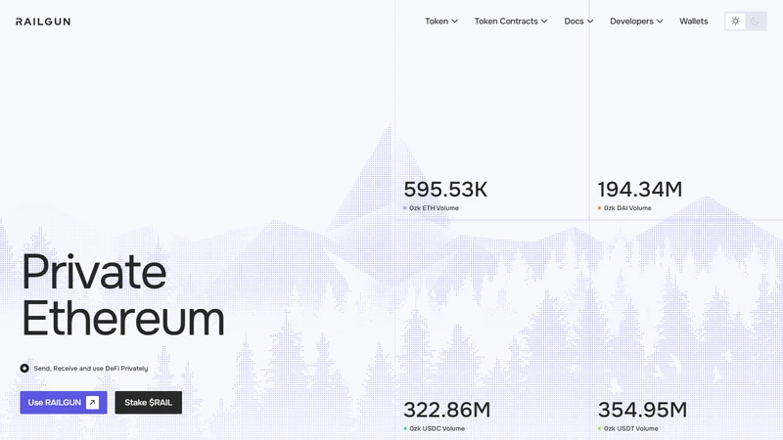Click the green dot next to 0zk USDC Volume

pyautogui.click(x=405, y=428)
